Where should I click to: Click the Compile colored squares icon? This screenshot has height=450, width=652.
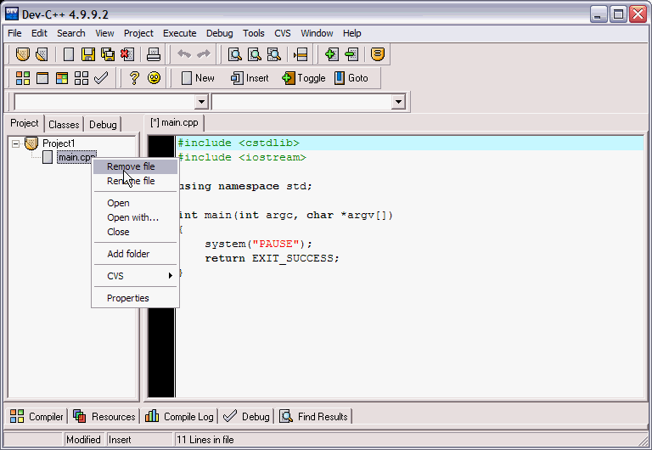click(22, 78)
